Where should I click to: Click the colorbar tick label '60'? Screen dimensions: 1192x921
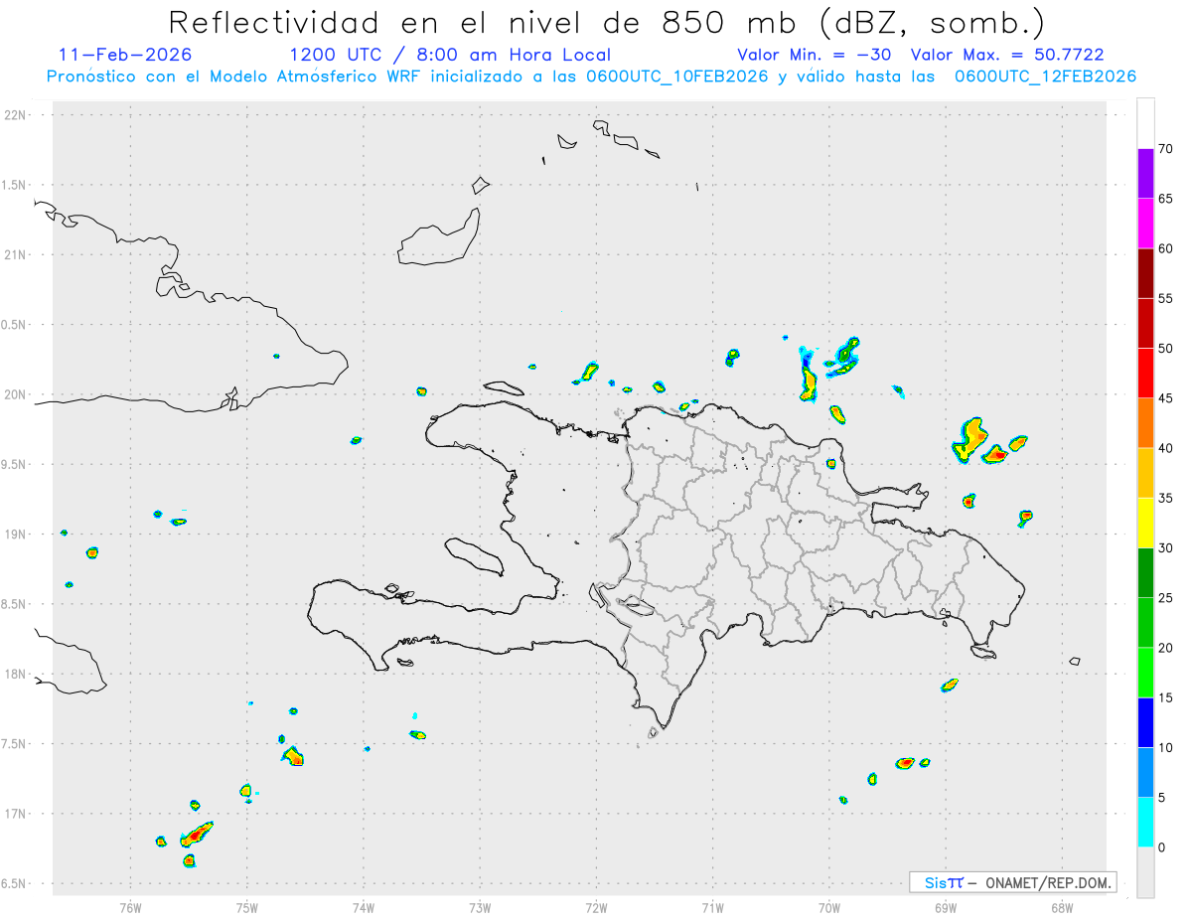[1166, 248]
